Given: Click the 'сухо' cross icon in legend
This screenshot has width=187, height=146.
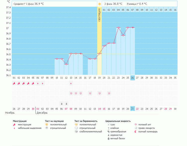Looking at the screenshot, I should point(108,125).
